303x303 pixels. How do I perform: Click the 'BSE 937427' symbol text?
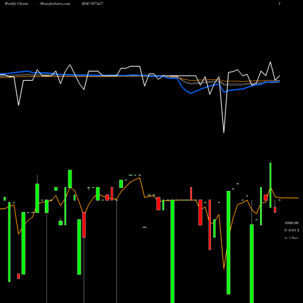pyautogui.click(x=93, y=4)
